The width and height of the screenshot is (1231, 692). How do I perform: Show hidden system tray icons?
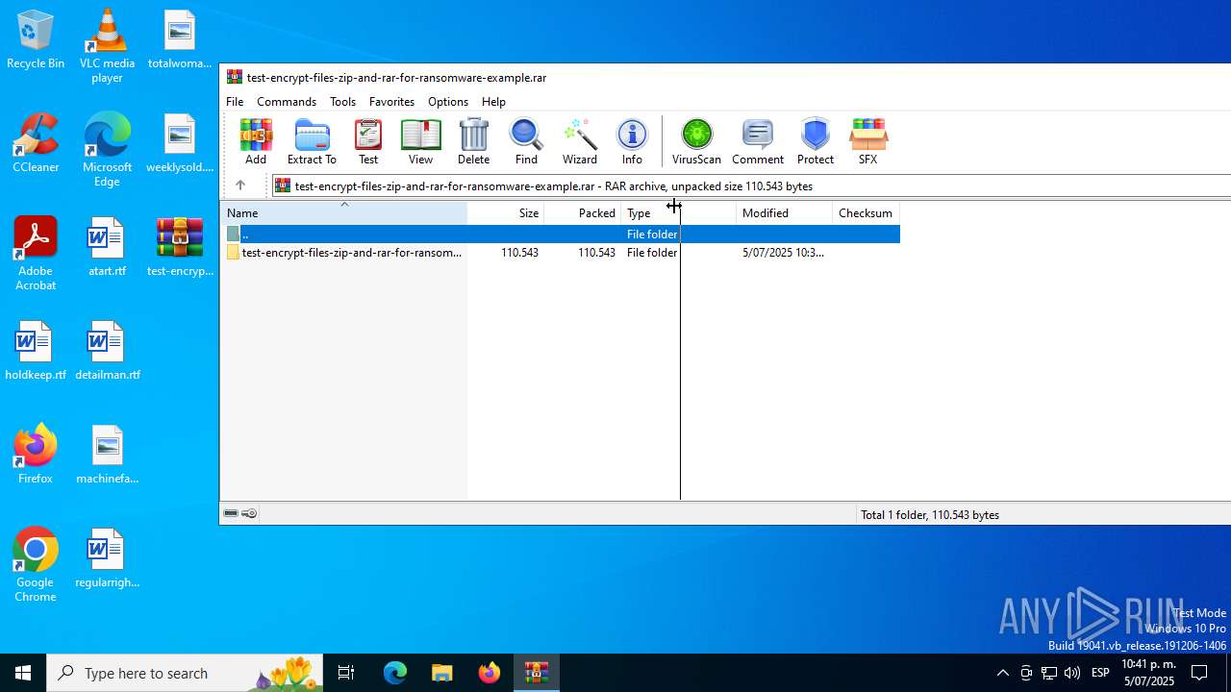point(1002,673)
